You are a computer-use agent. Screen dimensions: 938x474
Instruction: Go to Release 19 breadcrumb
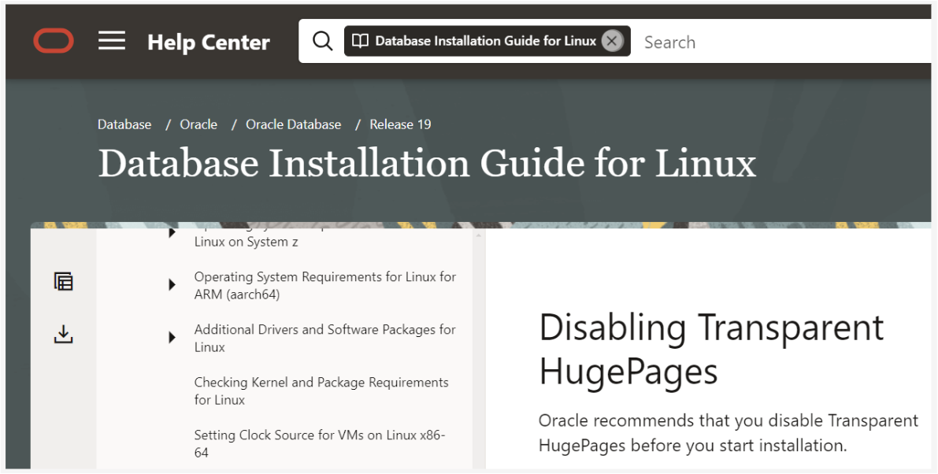pyautogui.click(x=400, y=124)
